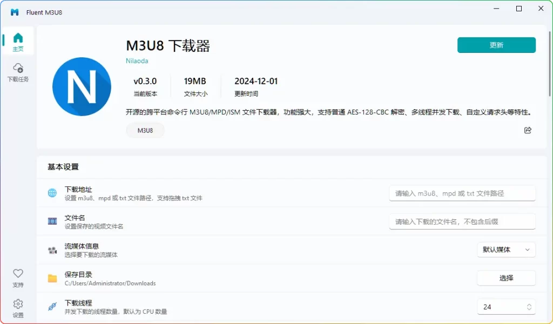Screen dimensions: 553x324
Task: Click the 基本设置 section heading
Action: coord(63,167)
